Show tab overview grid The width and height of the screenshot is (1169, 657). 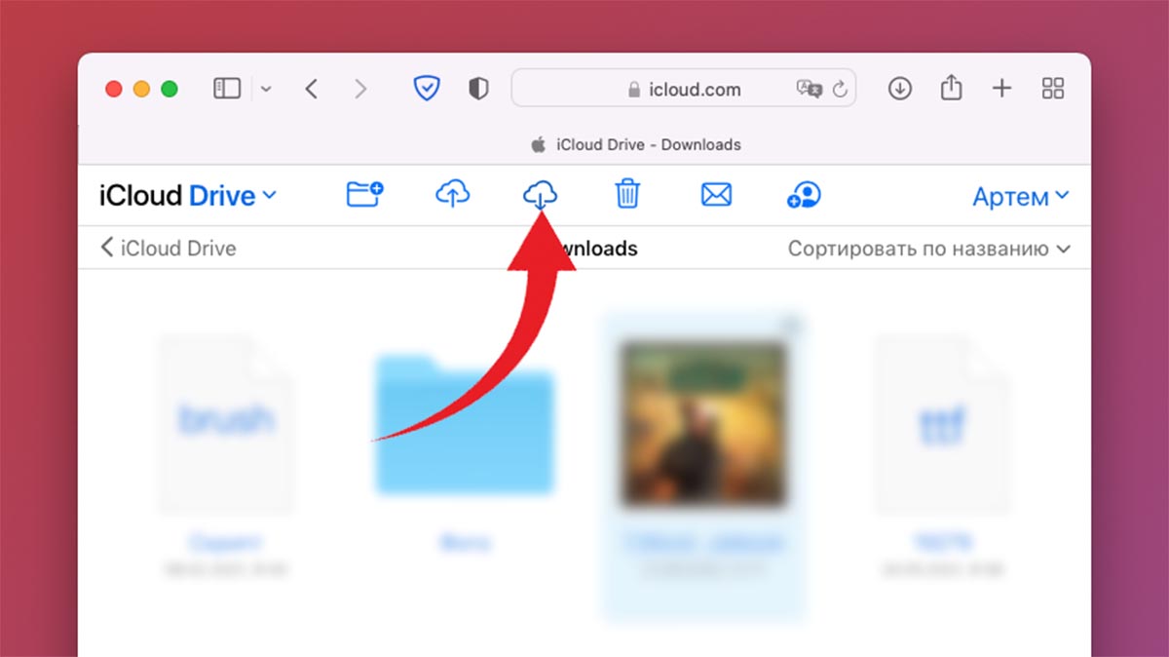coord(1053,89)
